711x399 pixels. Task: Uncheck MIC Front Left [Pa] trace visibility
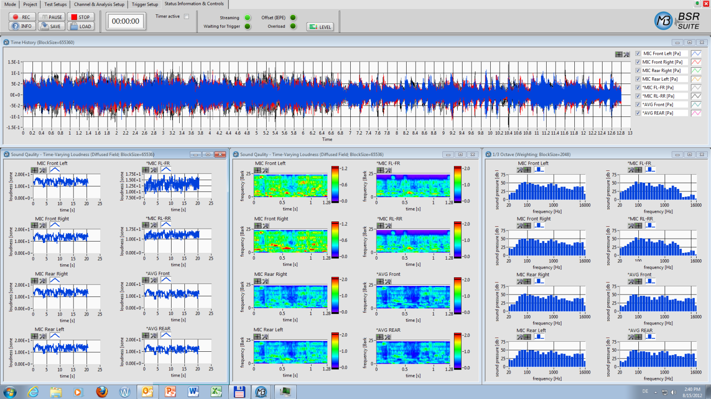[x=638, y=53]
